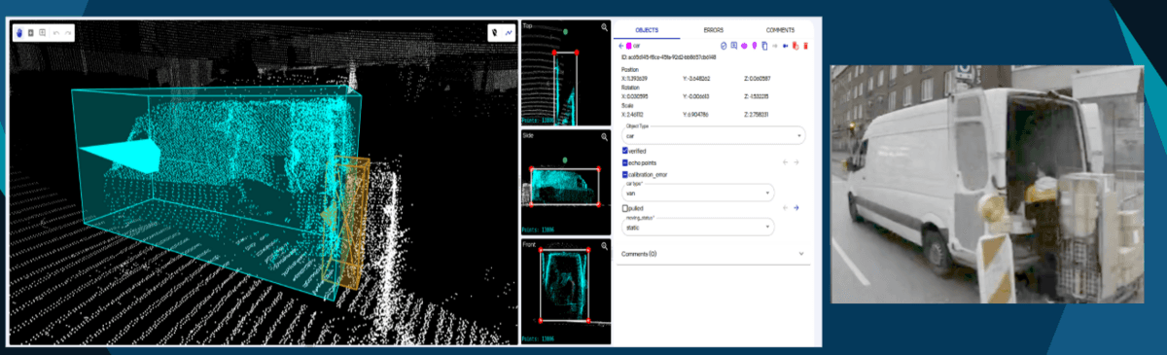Click the Scale Z value

(757, 114)
